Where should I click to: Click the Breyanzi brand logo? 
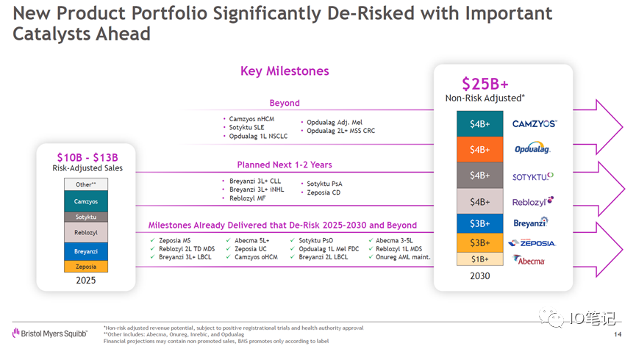pyautogui.click(x=531, y=223)
